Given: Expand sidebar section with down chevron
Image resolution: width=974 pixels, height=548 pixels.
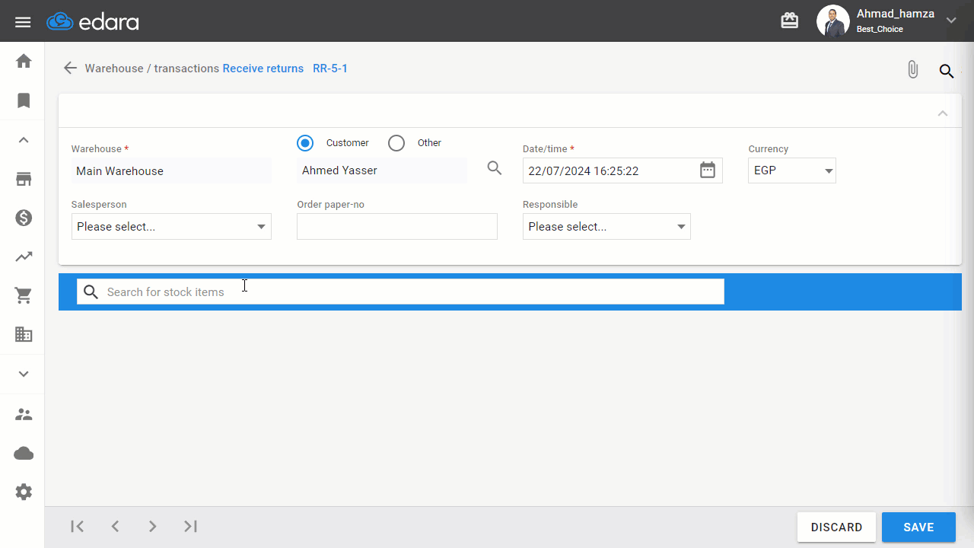Looking at the screenshot, I should (x=24, y=374).
